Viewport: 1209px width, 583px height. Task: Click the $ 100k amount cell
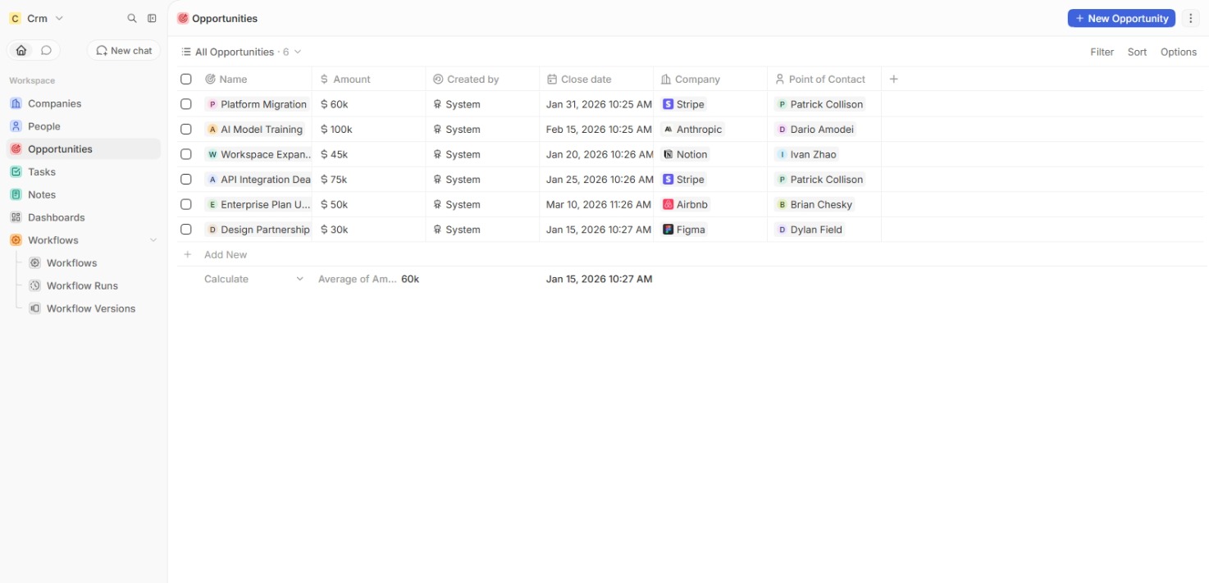(x=369, y=130)
